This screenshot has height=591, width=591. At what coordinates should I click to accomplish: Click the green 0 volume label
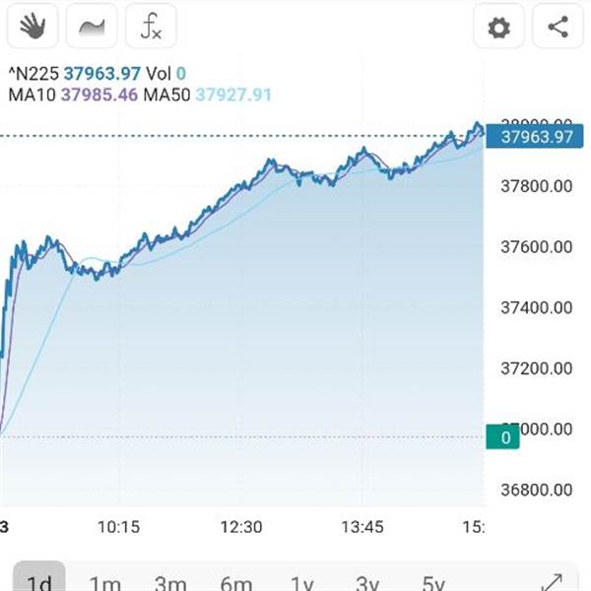[502, 436]
